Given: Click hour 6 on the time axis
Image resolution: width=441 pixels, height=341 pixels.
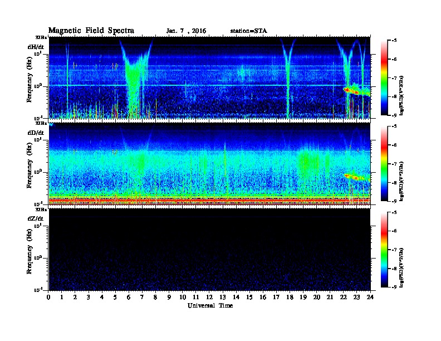Looking at the screenshot, I should point(129,298).
